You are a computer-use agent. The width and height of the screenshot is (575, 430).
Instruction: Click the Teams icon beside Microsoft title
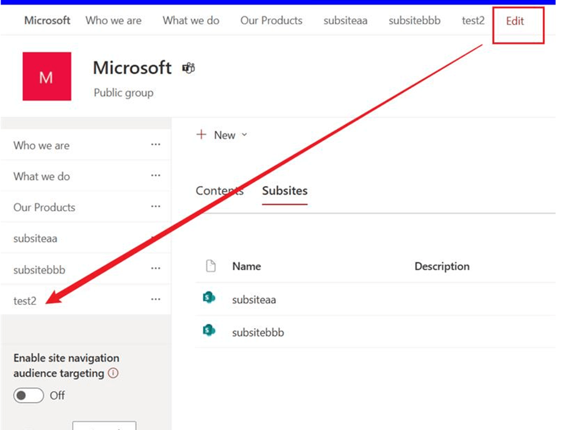click(189, 68)
